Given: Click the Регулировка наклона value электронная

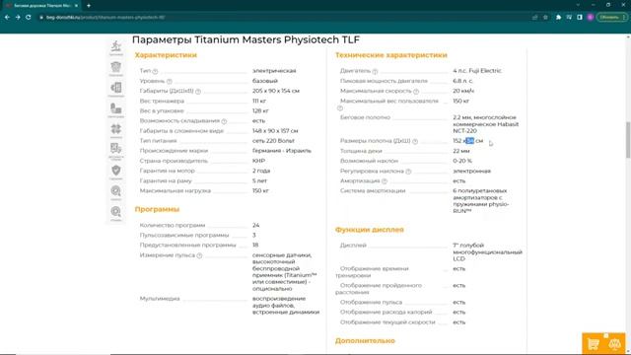Looking at the screenshot, I should click(471, 171).
